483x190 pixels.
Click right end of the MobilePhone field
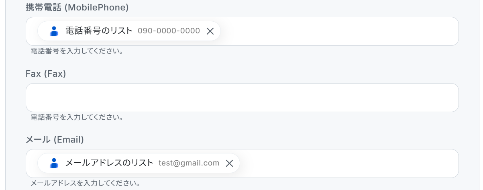pyautogui.click(x=446, y=31)
